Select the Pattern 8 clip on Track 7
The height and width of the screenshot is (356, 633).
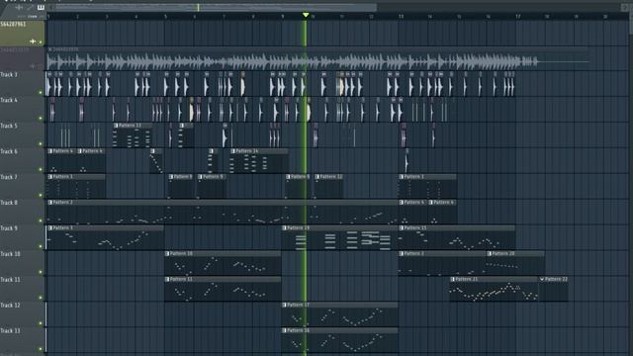pos(181,187)
